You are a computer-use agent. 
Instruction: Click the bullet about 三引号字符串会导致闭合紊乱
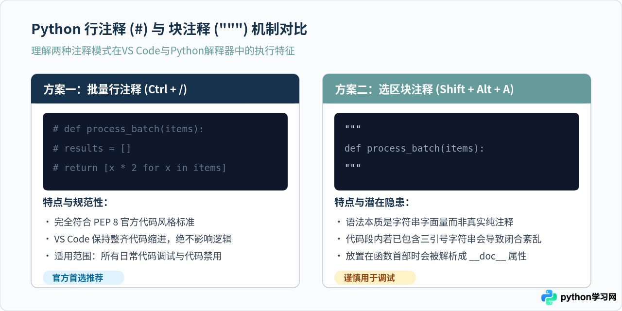439,239
